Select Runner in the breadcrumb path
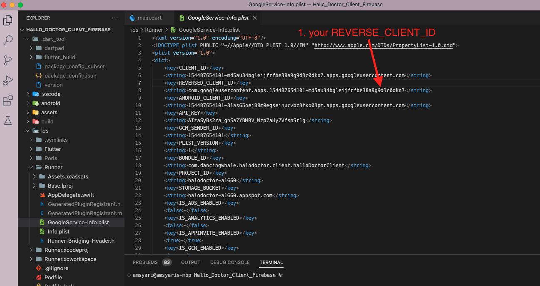 (x=154, y=30)
